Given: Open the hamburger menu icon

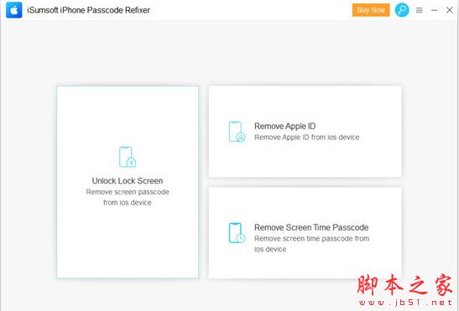Looking at the screenshot, I should click(x=419, y=10).
